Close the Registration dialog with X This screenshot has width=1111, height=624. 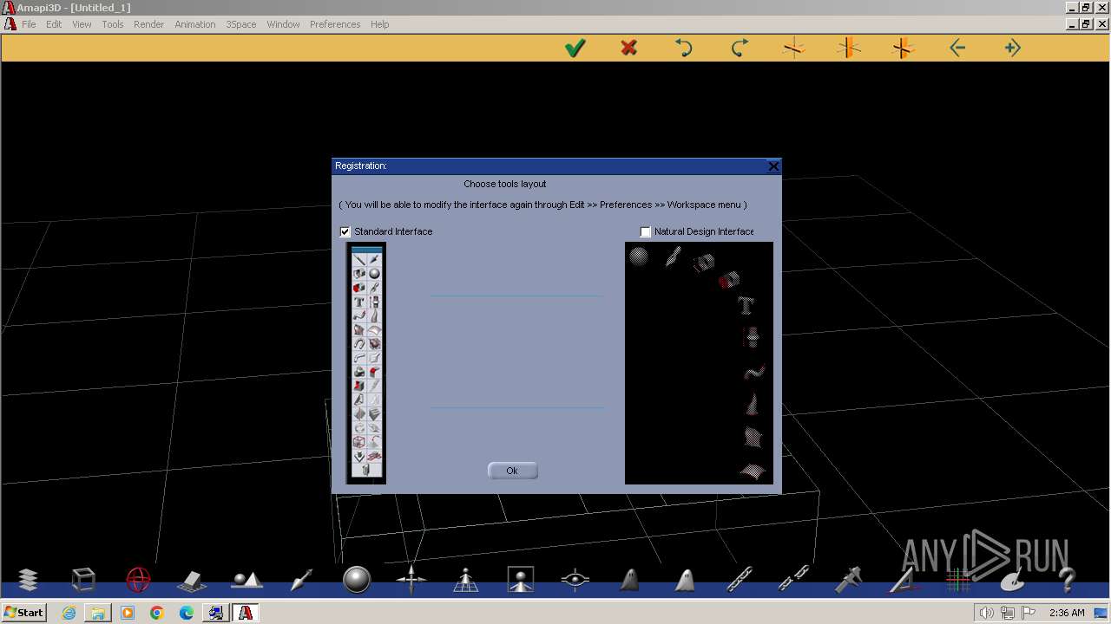pyautogui.click(x=773, y=166)
